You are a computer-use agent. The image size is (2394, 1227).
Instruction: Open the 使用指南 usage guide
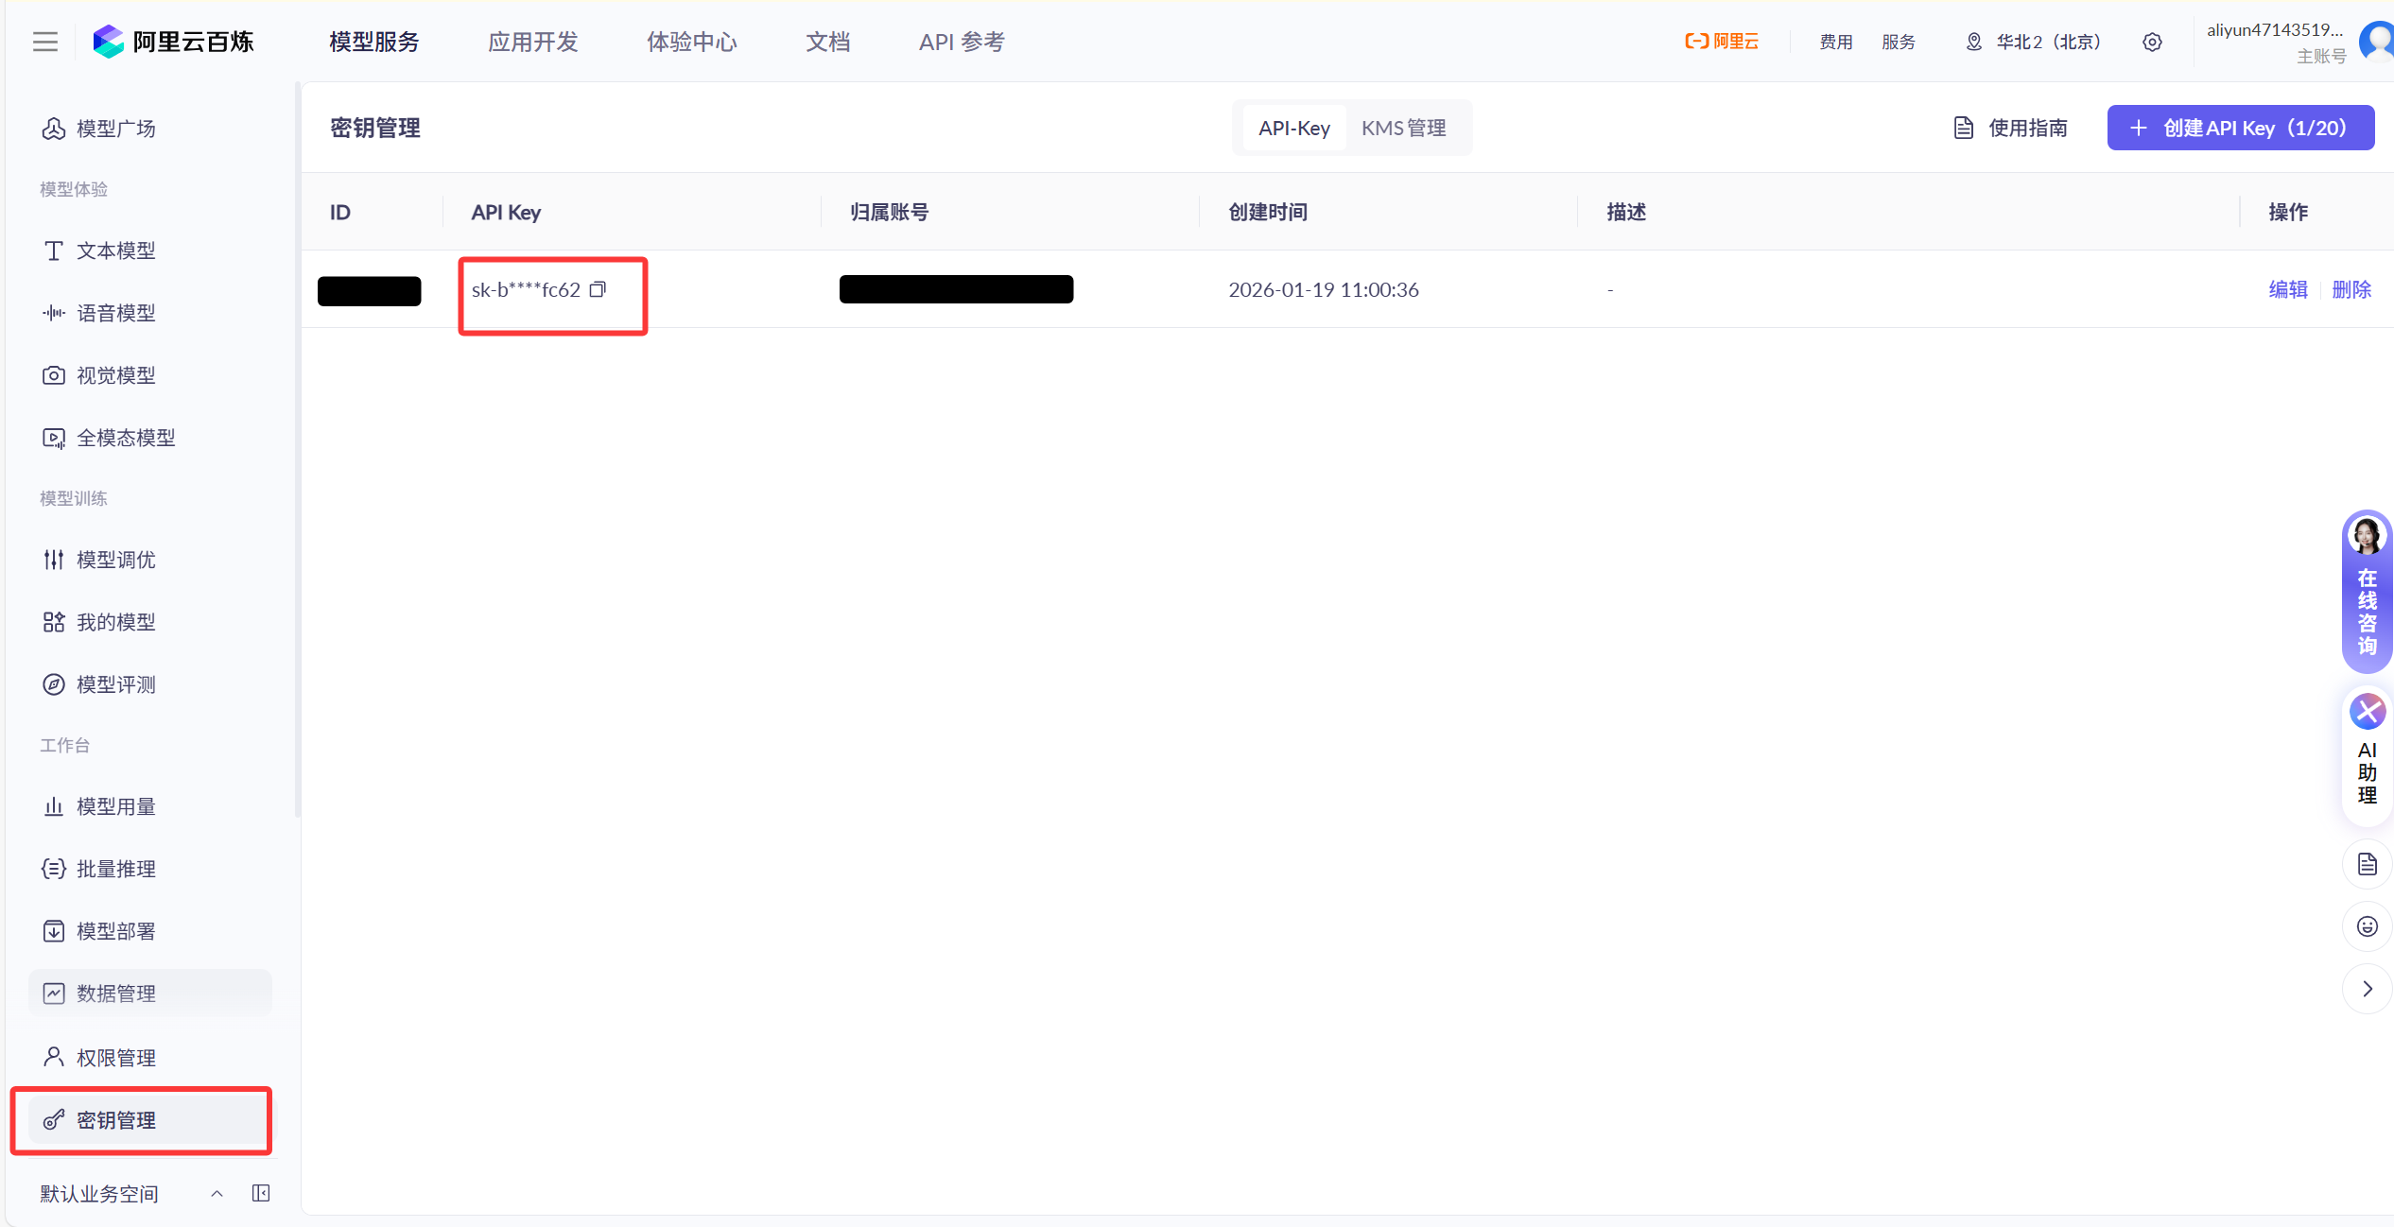(2010, 128)
